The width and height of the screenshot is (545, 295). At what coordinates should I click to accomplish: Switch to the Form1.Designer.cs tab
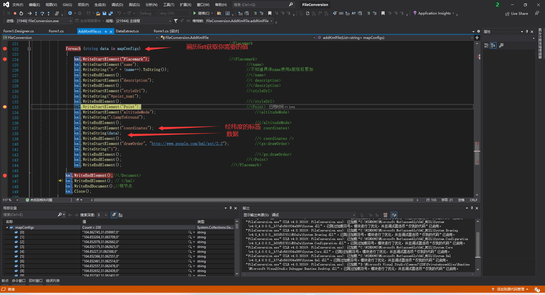(18, 31)
